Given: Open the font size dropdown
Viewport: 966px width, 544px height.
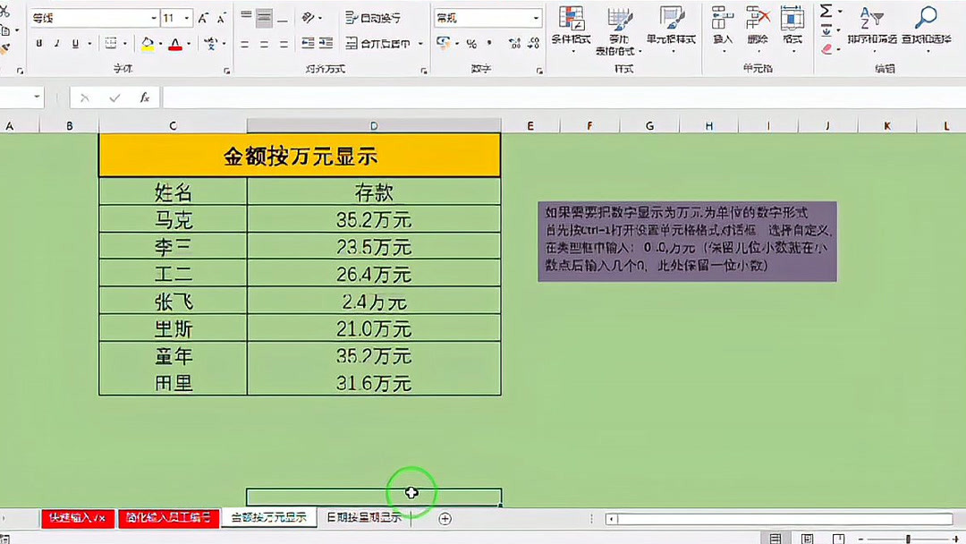Looking at the screenshot, I should [x=185, y=18].
